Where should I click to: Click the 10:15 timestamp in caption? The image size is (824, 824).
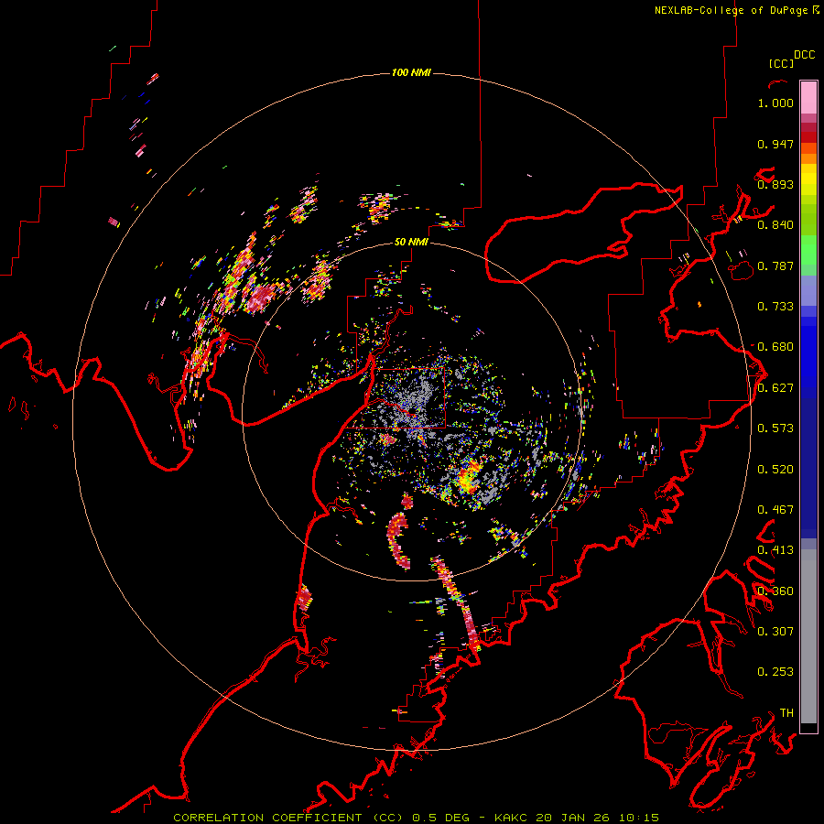pyautogui.click(x=638, y=818)
